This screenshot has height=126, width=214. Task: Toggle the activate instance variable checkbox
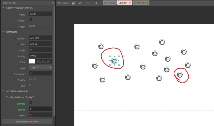31,103
